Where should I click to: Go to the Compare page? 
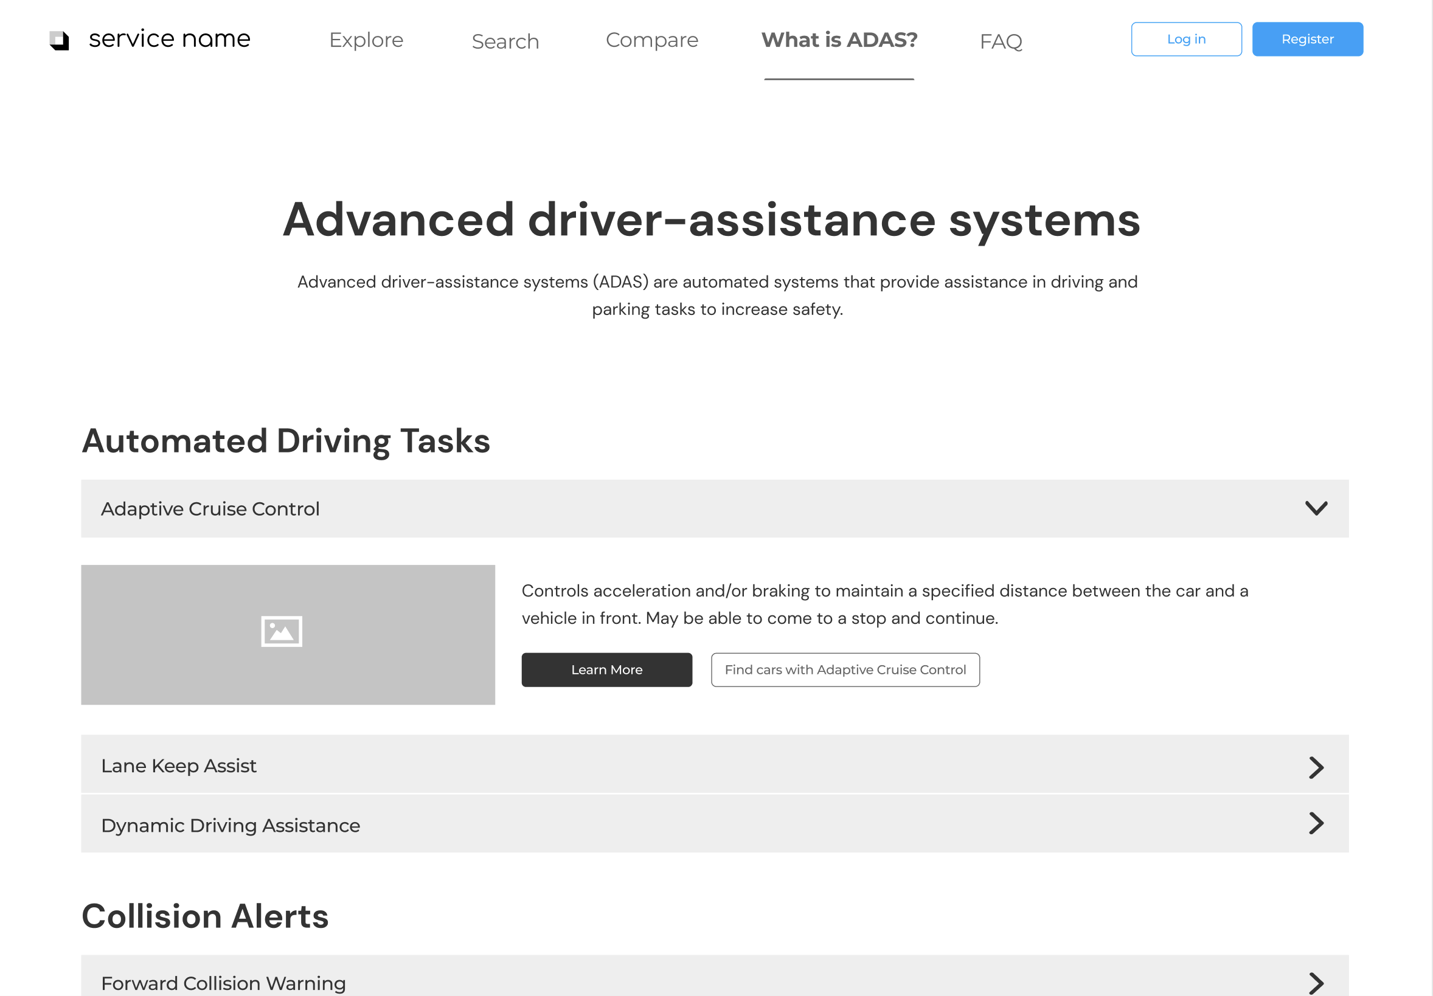pos(652,40)
